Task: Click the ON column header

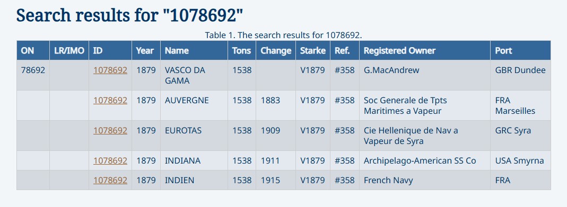Action: click(x=33, y=50)
